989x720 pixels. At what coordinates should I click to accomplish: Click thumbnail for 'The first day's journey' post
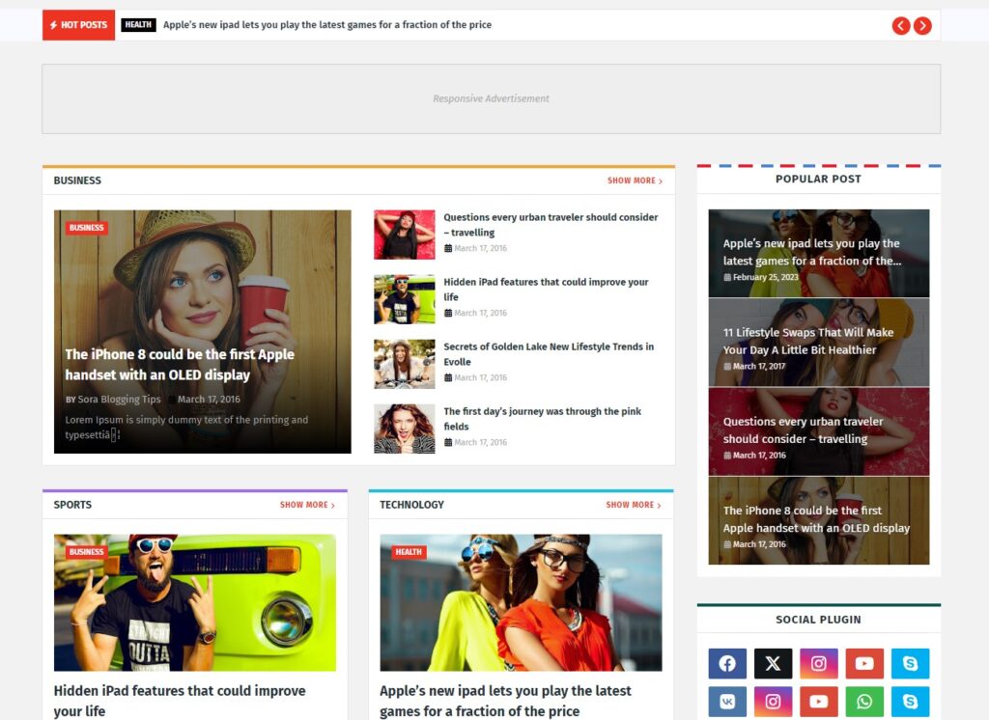[404, 429]
